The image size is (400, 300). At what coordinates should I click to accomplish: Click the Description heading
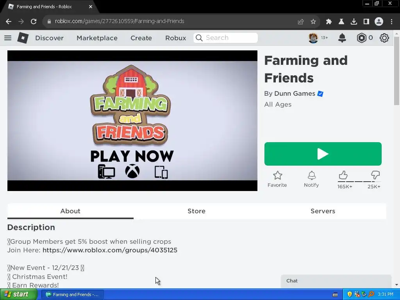point(31,228)
